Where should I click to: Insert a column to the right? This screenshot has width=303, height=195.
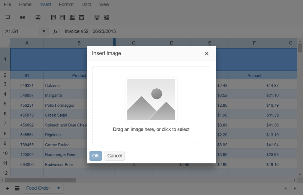63,17
